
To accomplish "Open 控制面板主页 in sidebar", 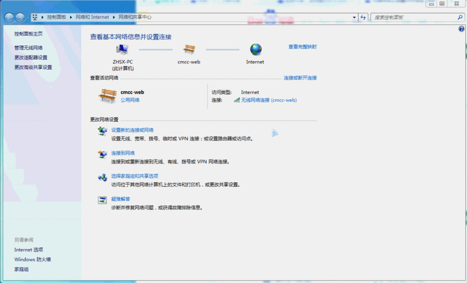I will (28, 34).
